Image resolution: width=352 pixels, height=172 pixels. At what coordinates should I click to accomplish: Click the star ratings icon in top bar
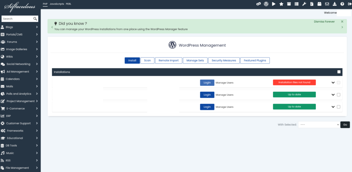[x=281, y=4]
